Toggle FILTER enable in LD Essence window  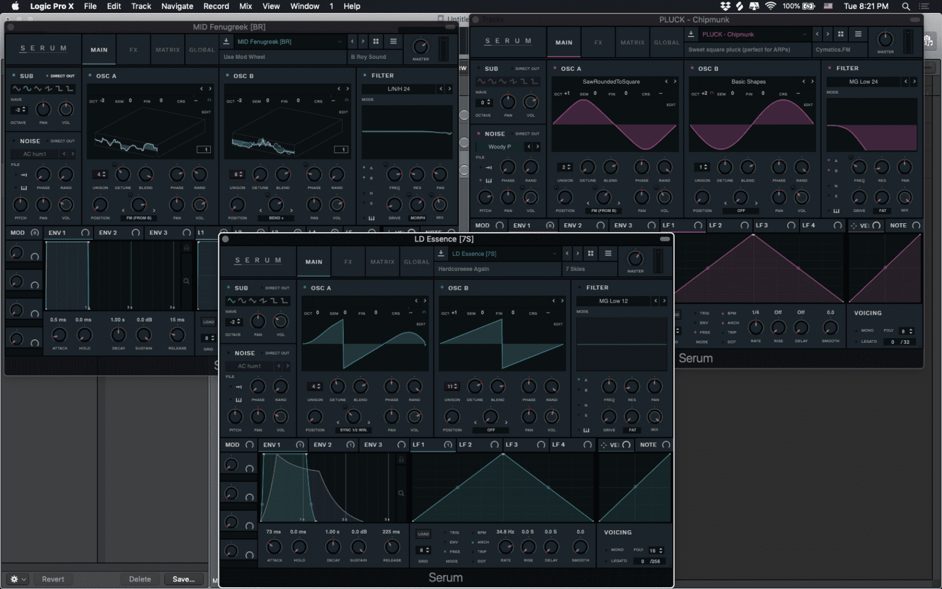(579, 287)
